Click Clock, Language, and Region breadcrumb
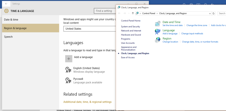The height and width of the screenshot is (111, 226). click(173, 13)
